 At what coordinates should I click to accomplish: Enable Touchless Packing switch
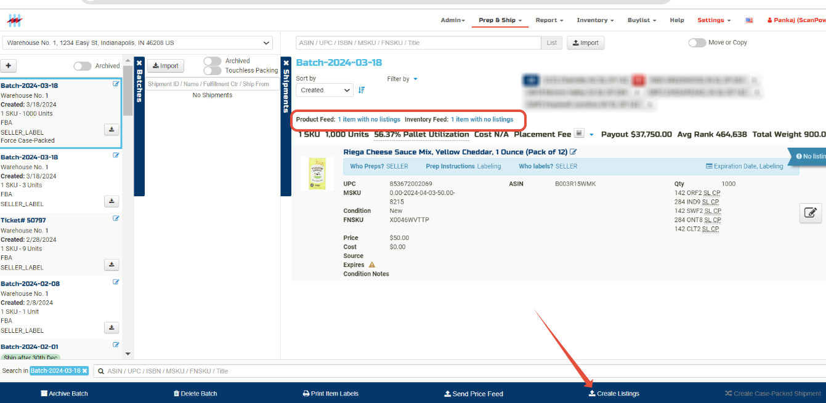213,71
